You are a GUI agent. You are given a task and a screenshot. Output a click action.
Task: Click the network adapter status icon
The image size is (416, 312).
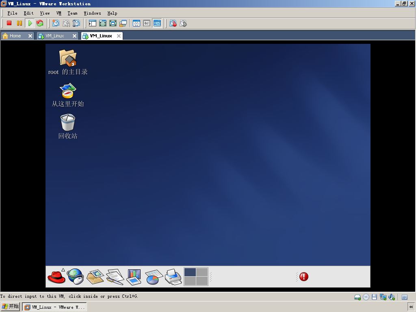[383, 297]
